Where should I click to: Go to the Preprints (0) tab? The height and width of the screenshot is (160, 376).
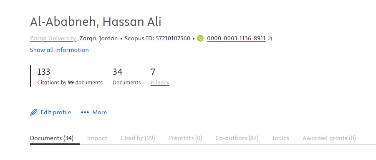coord(185,138)
